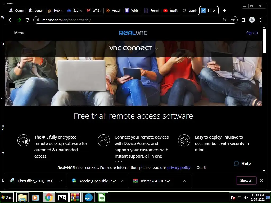Switch to the 'With A' tab
The height and width of the screenshot is (203, 271).
[132, 11]
